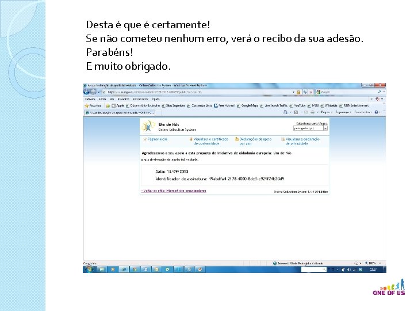Open the Editar menu
The image size is (414, 311).
(x=102, y=99)
